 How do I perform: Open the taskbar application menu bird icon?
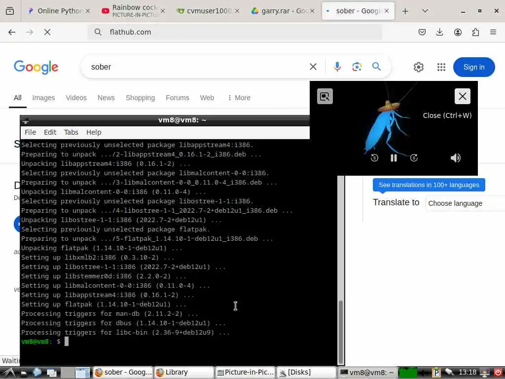9,373
